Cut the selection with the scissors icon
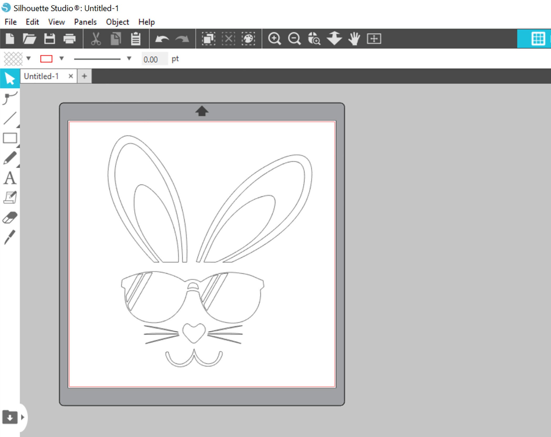This screenshot has height=437, width=551. tap(96, 39)
